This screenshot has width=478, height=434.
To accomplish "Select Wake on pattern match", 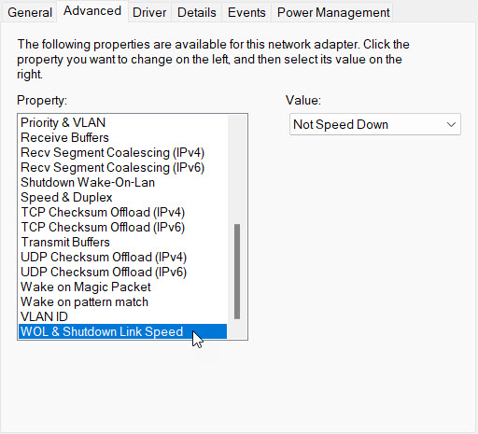I will pyautogui.click(x=123, y=301).
